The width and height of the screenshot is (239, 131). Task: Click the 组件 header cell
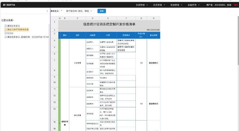pos(77,35)
